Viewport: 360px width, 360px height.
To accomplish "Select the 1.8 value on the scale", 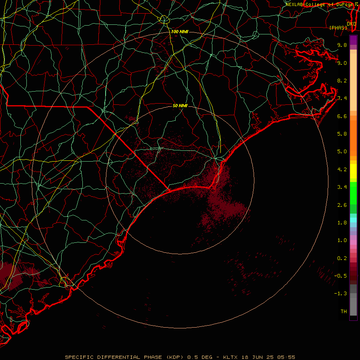I will coord(342,223).
